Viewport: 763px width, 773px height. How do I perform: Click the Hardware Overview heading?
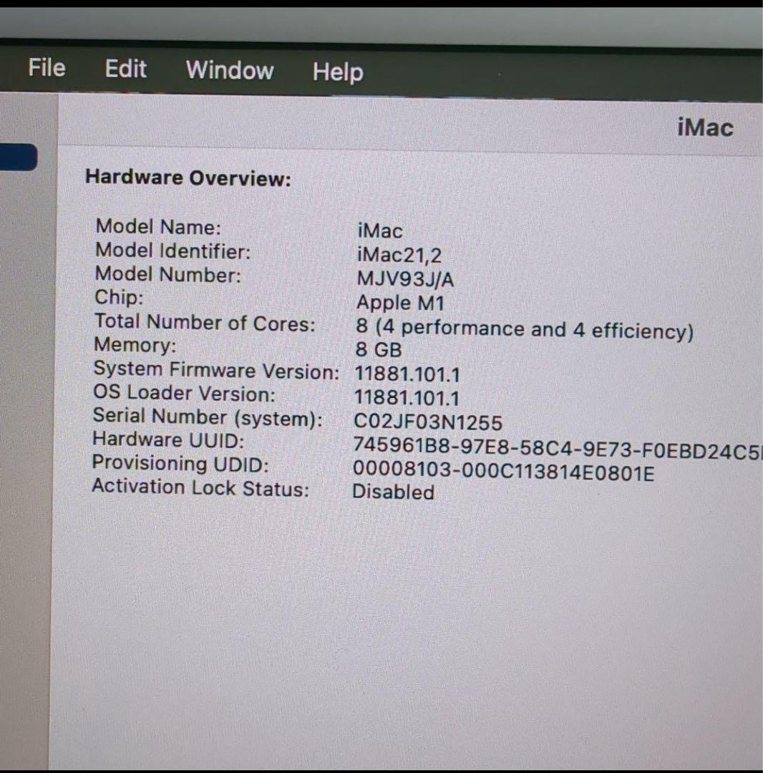(x=188, y=178)
